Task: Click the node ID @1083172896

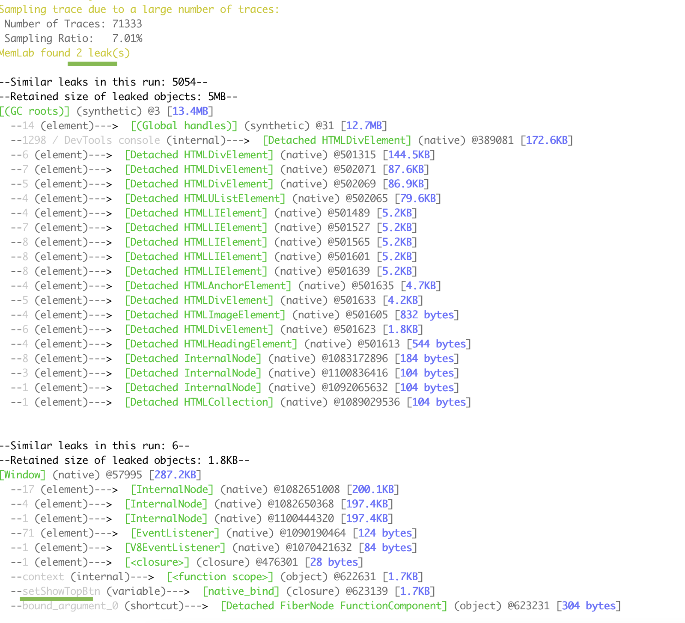Action: point(354,359)
